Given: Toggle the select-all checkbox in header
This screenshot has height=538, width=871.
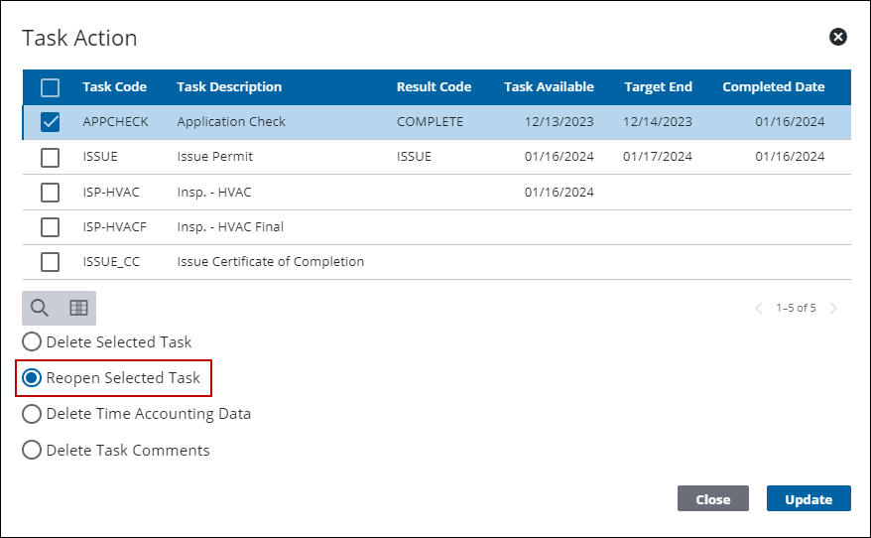Looking at the screenshot, I should (x=50, y=87).
